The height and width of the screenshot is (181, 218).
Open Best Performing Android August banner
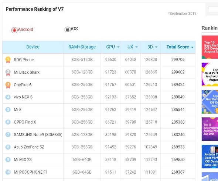210,74
